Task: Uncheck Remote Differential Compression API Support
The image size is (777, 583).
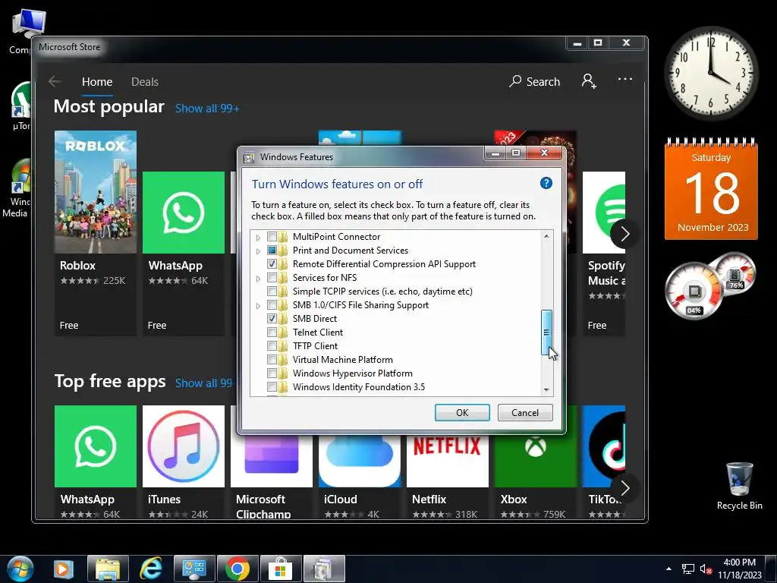Action: tap(272, 264)
